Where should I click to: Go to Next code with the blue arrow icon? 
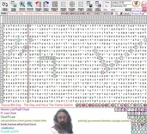click(46, 4)
